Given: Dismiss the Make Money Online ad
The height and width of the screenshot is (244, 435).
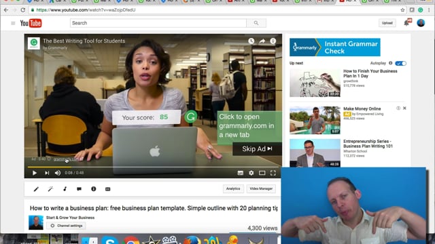Looking at the screenshot, I should [404, 108].
